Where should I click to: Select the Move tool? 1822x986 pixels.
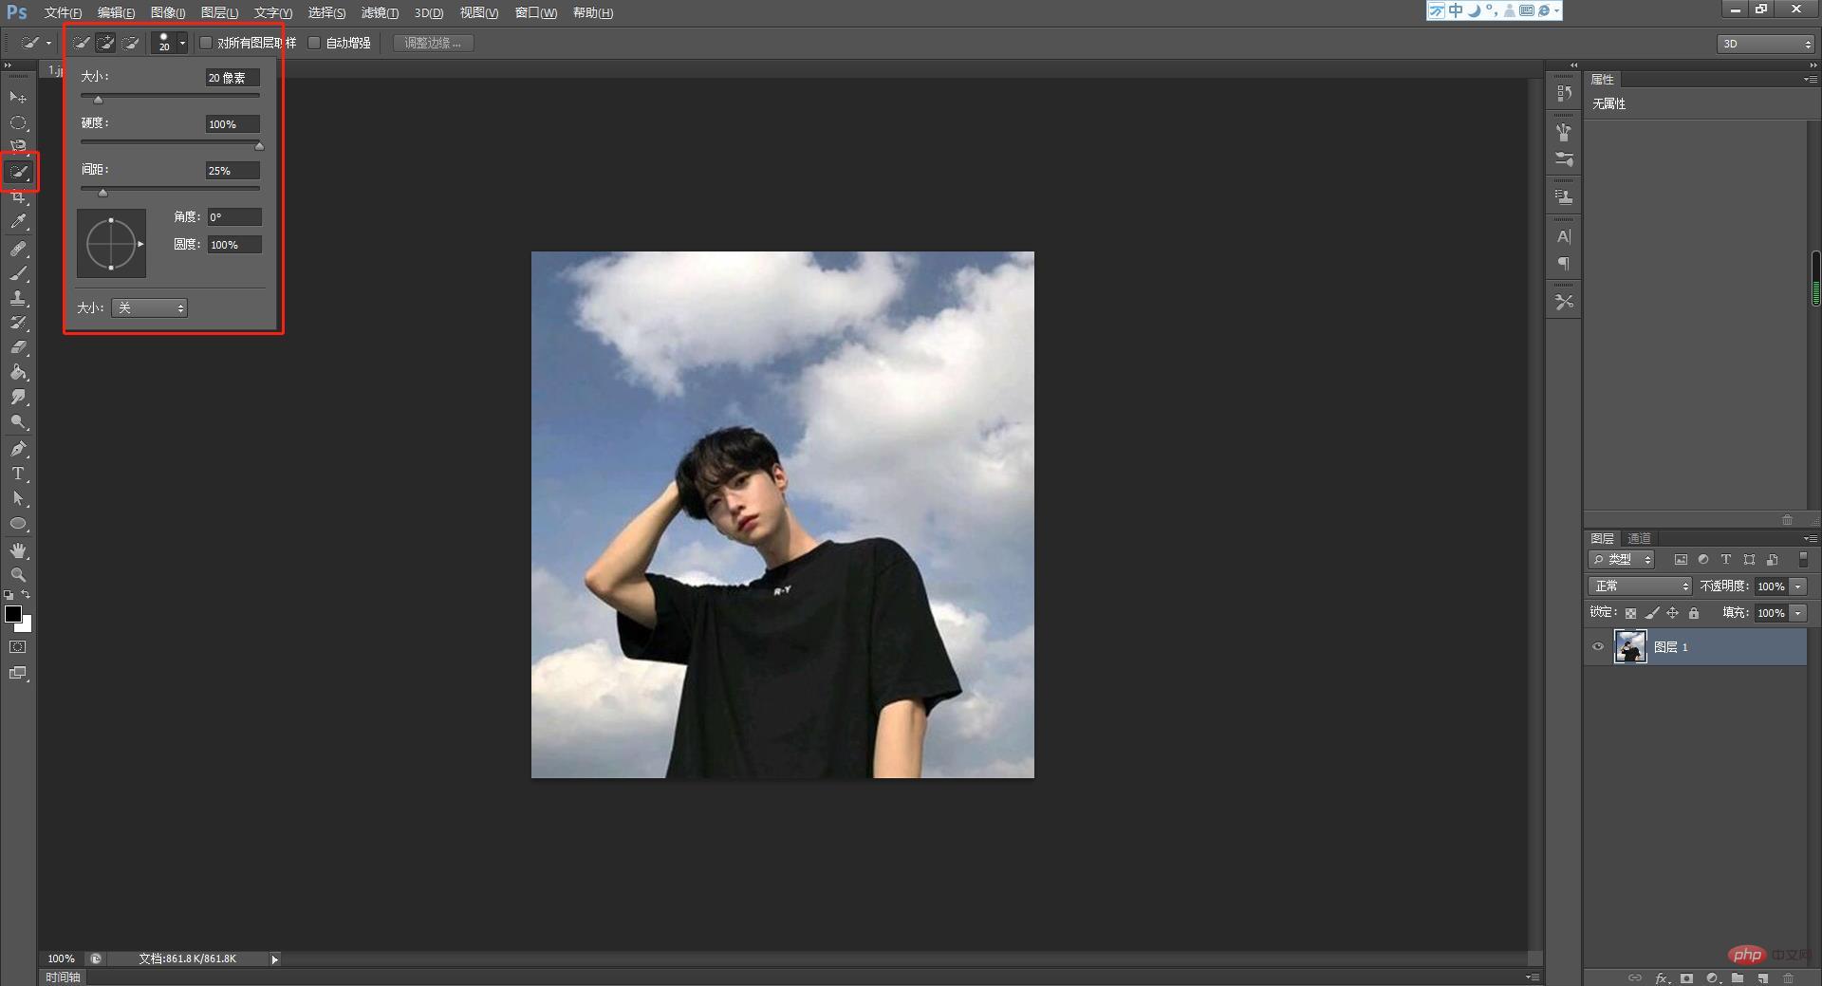point(18,98)
